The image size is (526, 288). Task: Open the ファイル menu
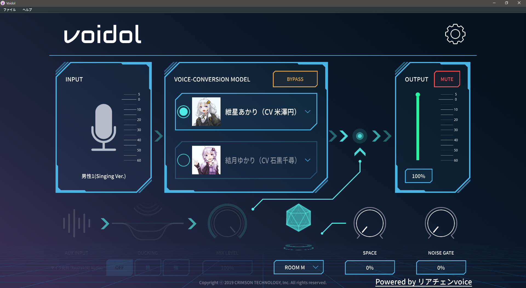coord(10,10)
